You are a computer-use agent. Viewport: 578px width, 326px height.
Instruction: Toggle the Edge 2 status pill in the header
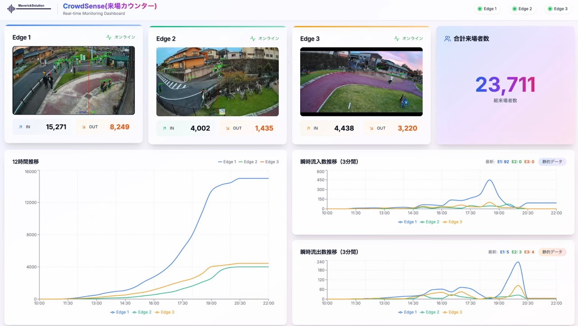click(x=522, y=9)
